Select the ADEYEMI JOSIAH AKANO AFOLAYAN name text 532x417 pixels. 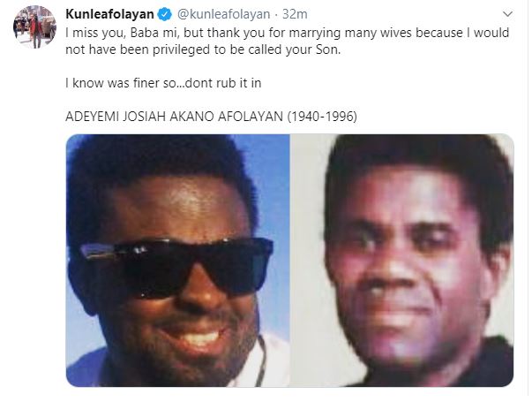coord(174,117)
